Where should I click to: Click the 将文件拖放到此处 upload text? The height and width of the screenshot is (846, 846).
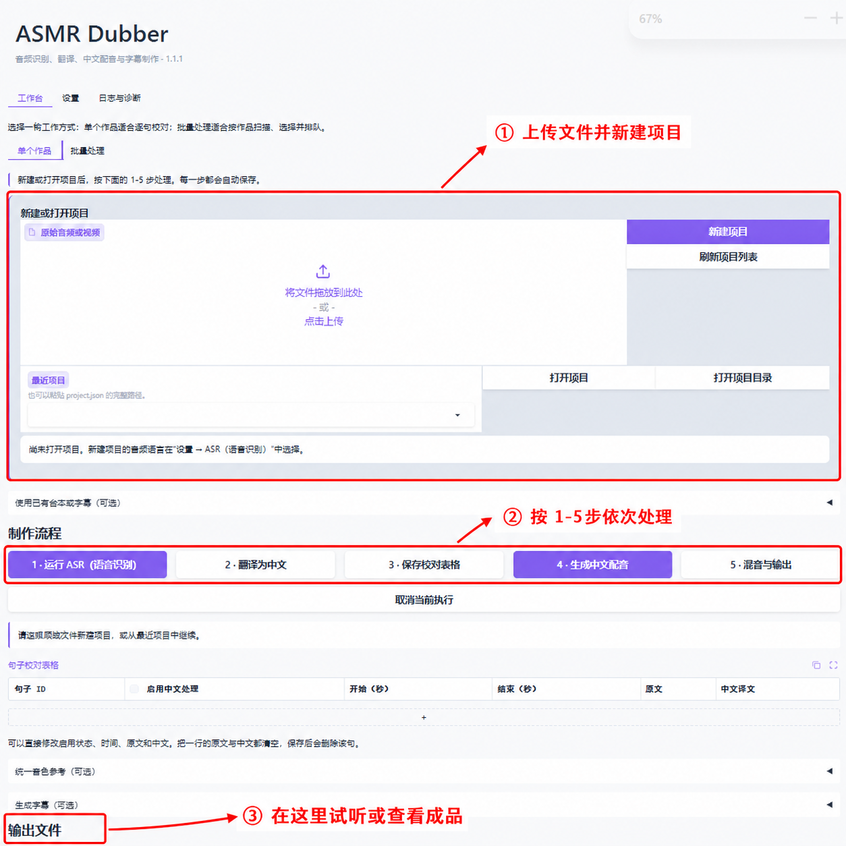point(324,293)
